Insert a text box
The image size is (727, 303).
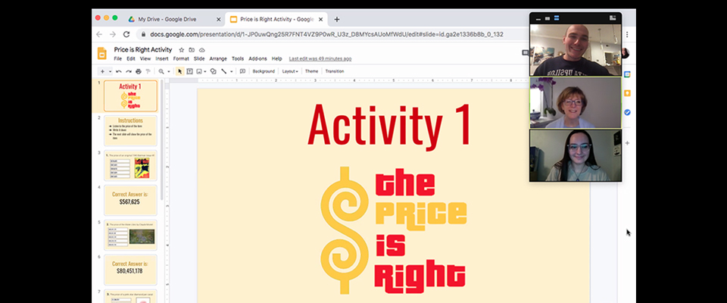pos(189,71)
